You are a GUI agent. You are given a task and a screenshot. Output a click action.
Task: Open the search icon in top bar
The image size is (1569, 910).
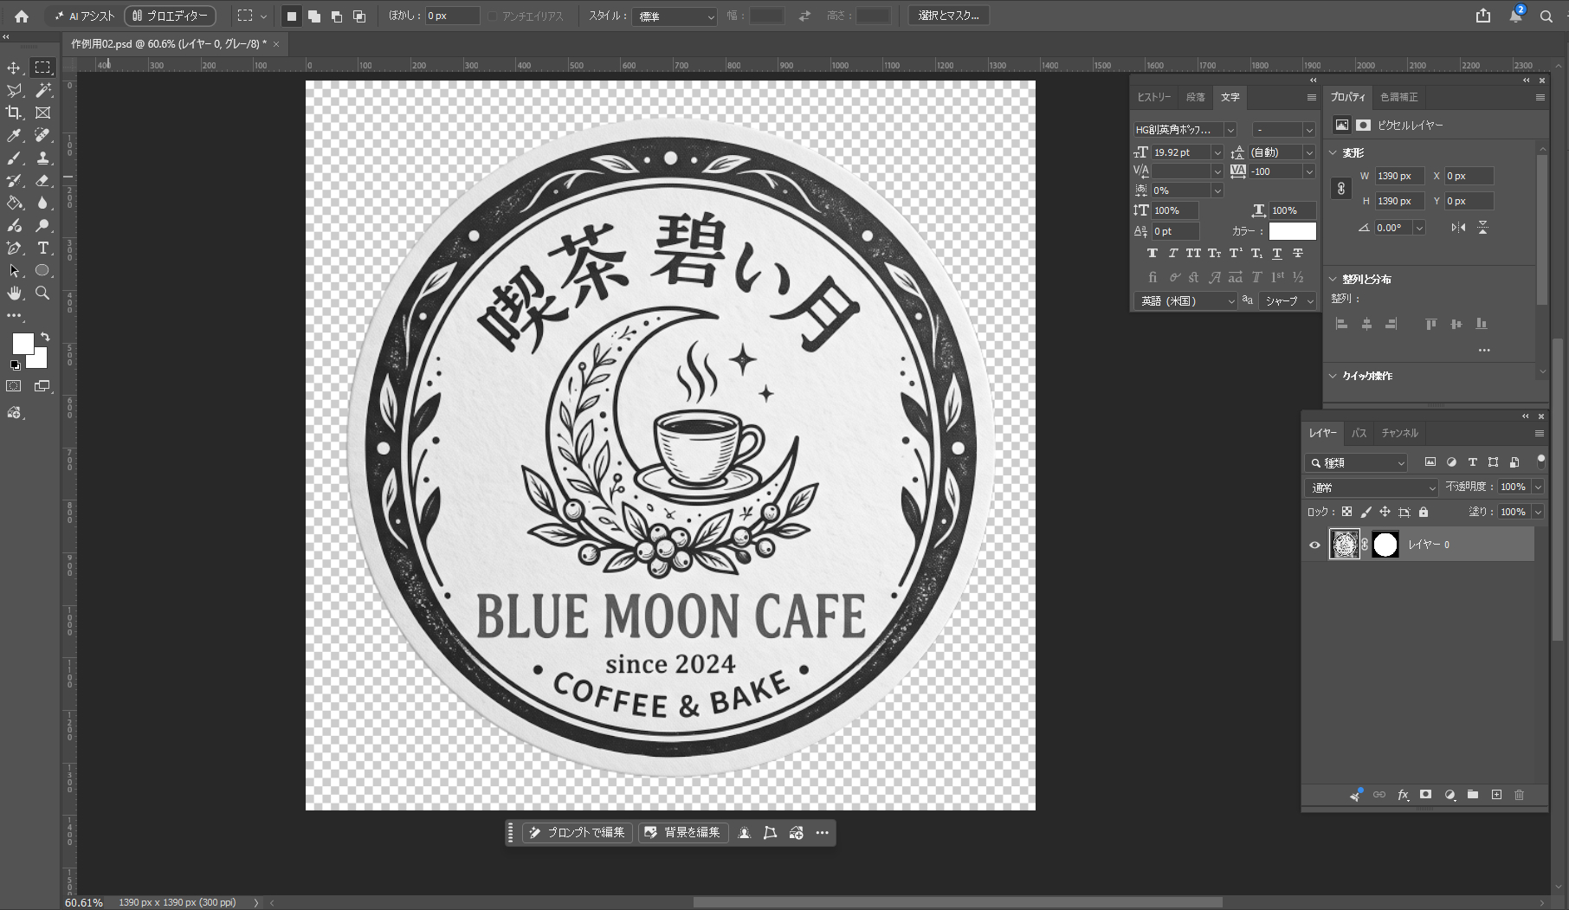tap(1546, 16)
